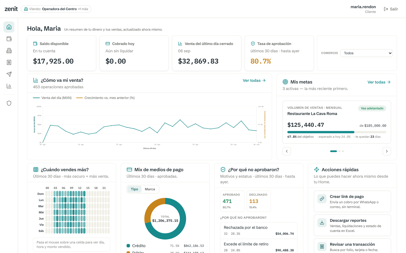Open Ver todas in ¿Cómo va mi venta?
The width and height of the screenshot is (406, 253).
[254, 80]
